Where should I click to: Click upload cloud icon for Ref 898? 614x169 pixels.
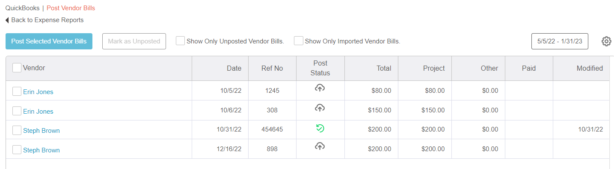tap(320, 146)
